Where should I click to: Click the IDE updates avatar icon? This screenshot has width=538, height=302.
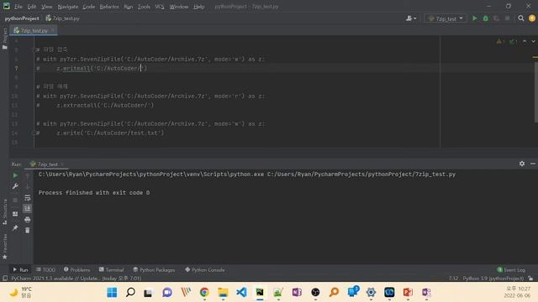click(532, 18)
